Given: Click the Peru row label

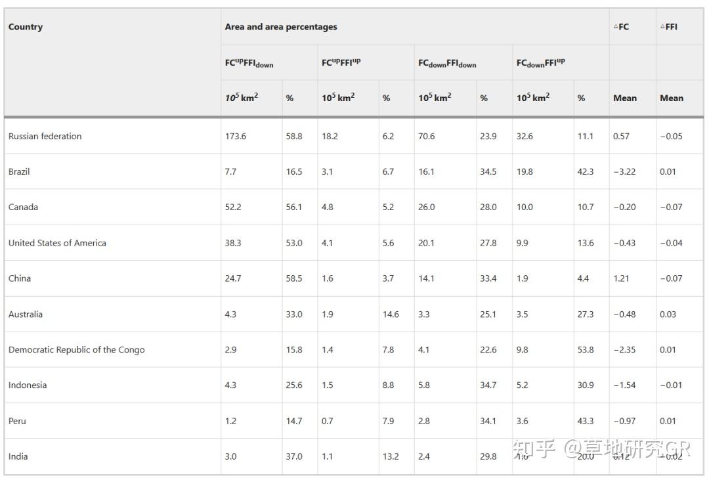Looking at the screenshot, I should click(x=17, y=421).
